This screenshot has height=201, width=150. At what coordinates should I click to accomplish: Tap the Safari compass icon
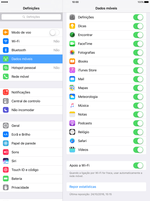[x=72, y=141]
